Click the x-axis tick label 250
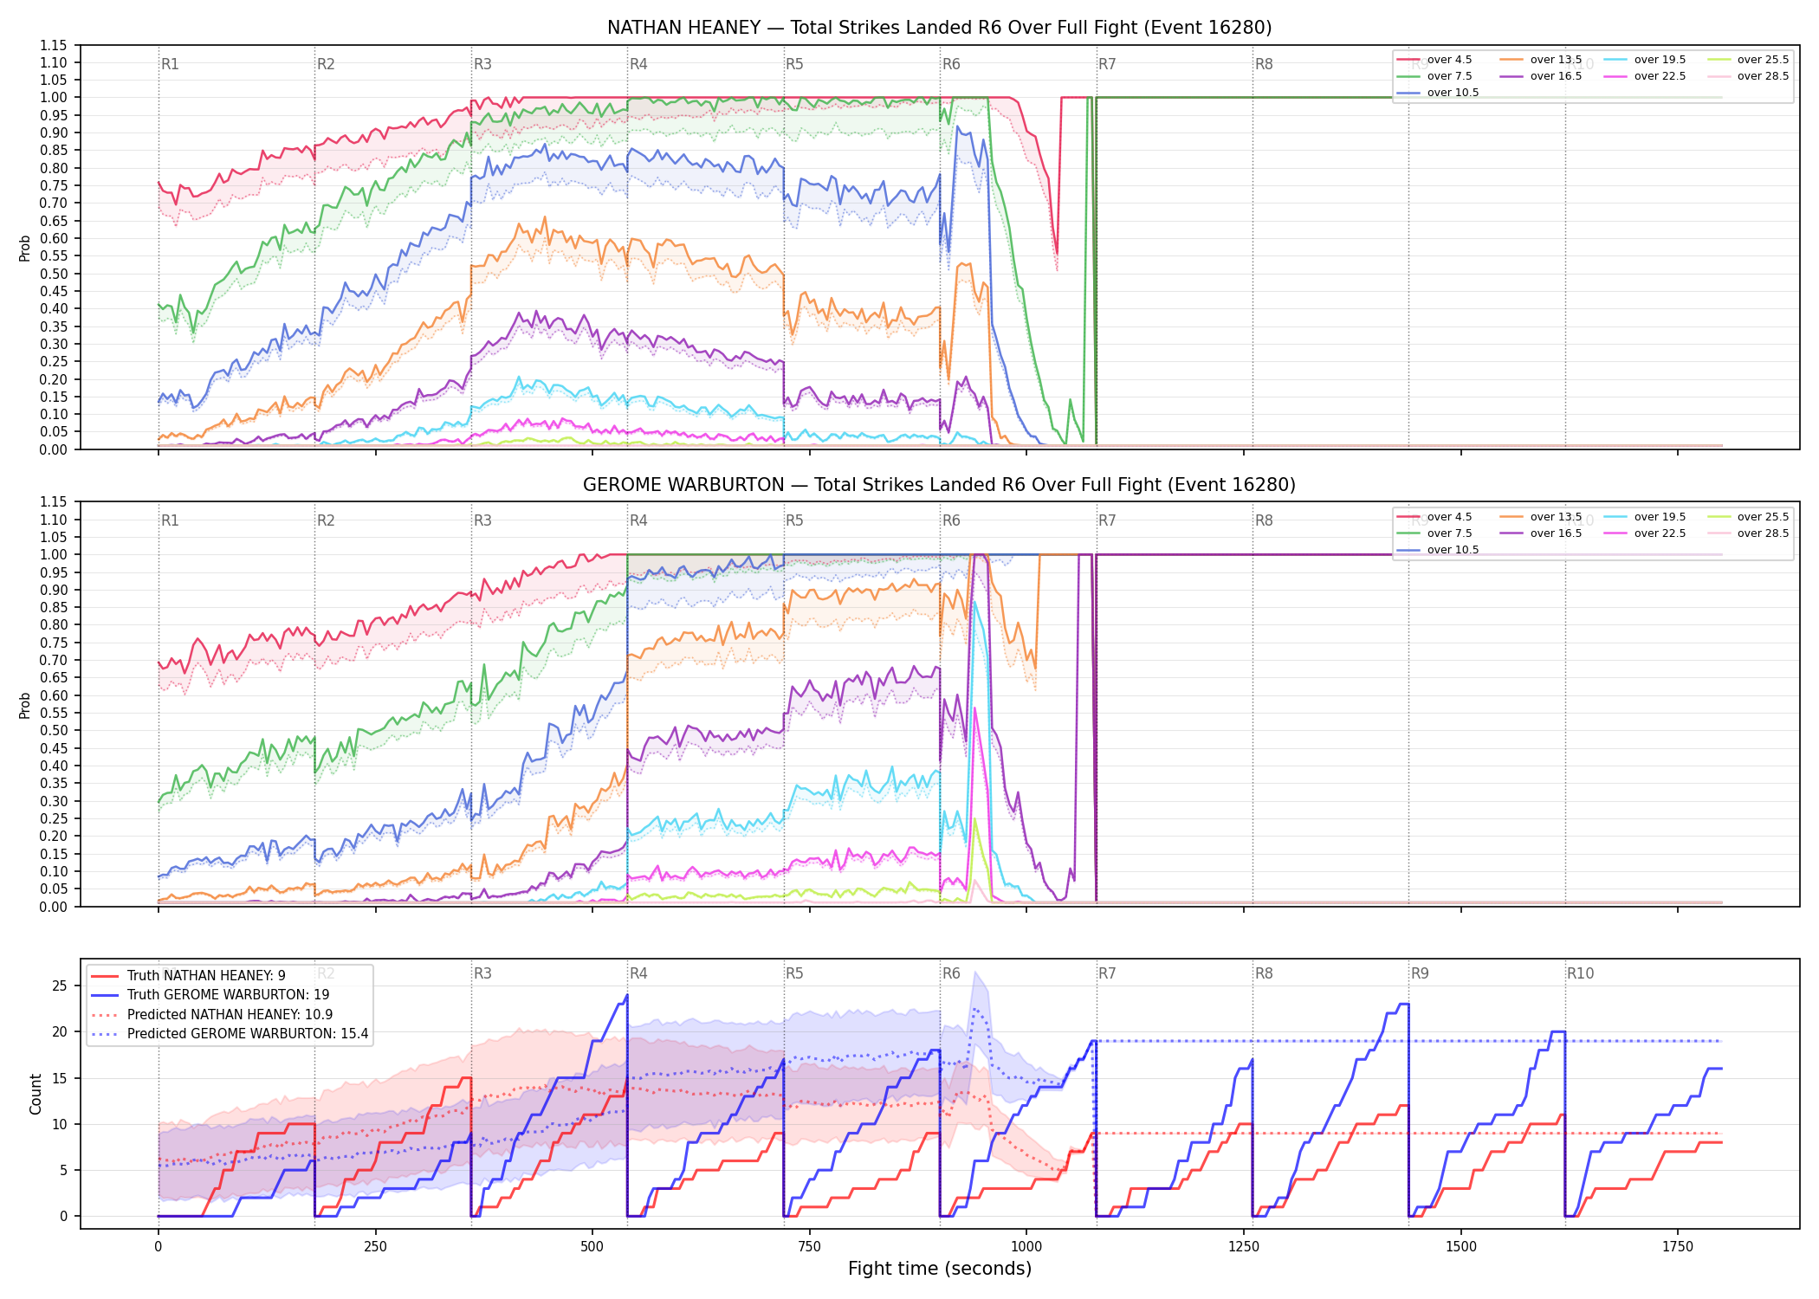The width and height of the screenshot is (1819, 1299). click(375, 1247)
